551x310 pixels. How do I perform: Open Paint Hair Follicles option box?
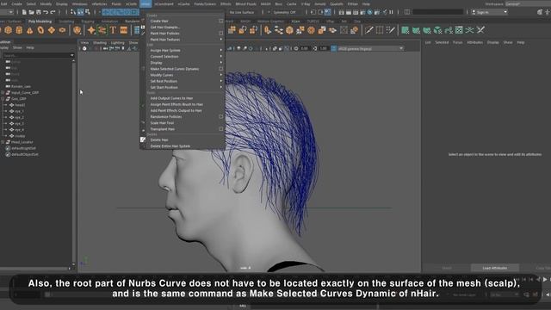(221, 33)
